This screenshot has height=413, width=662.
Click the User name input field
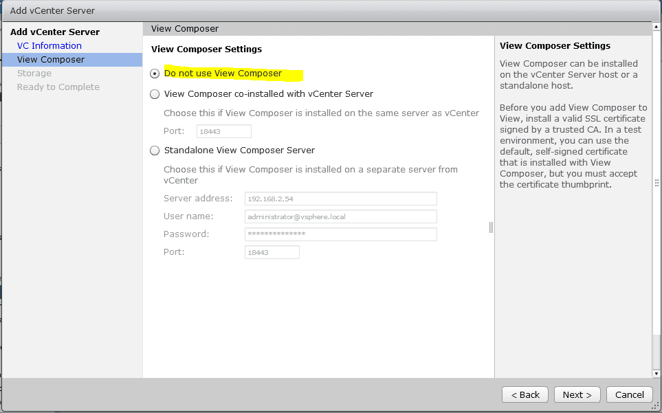coord(340,216)
